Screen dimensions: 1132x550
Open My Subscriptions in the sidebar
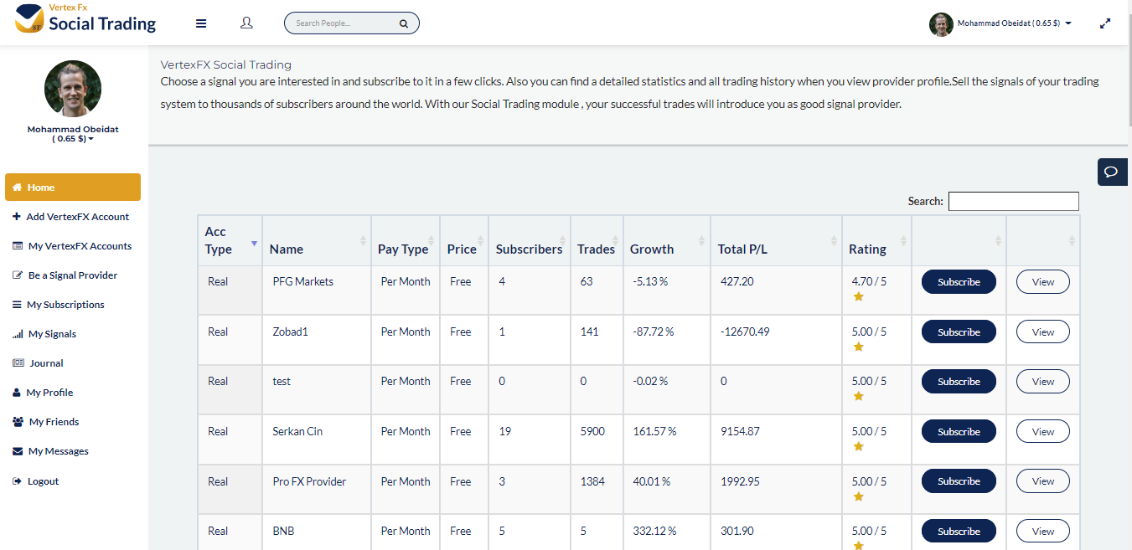pos(65,305)
